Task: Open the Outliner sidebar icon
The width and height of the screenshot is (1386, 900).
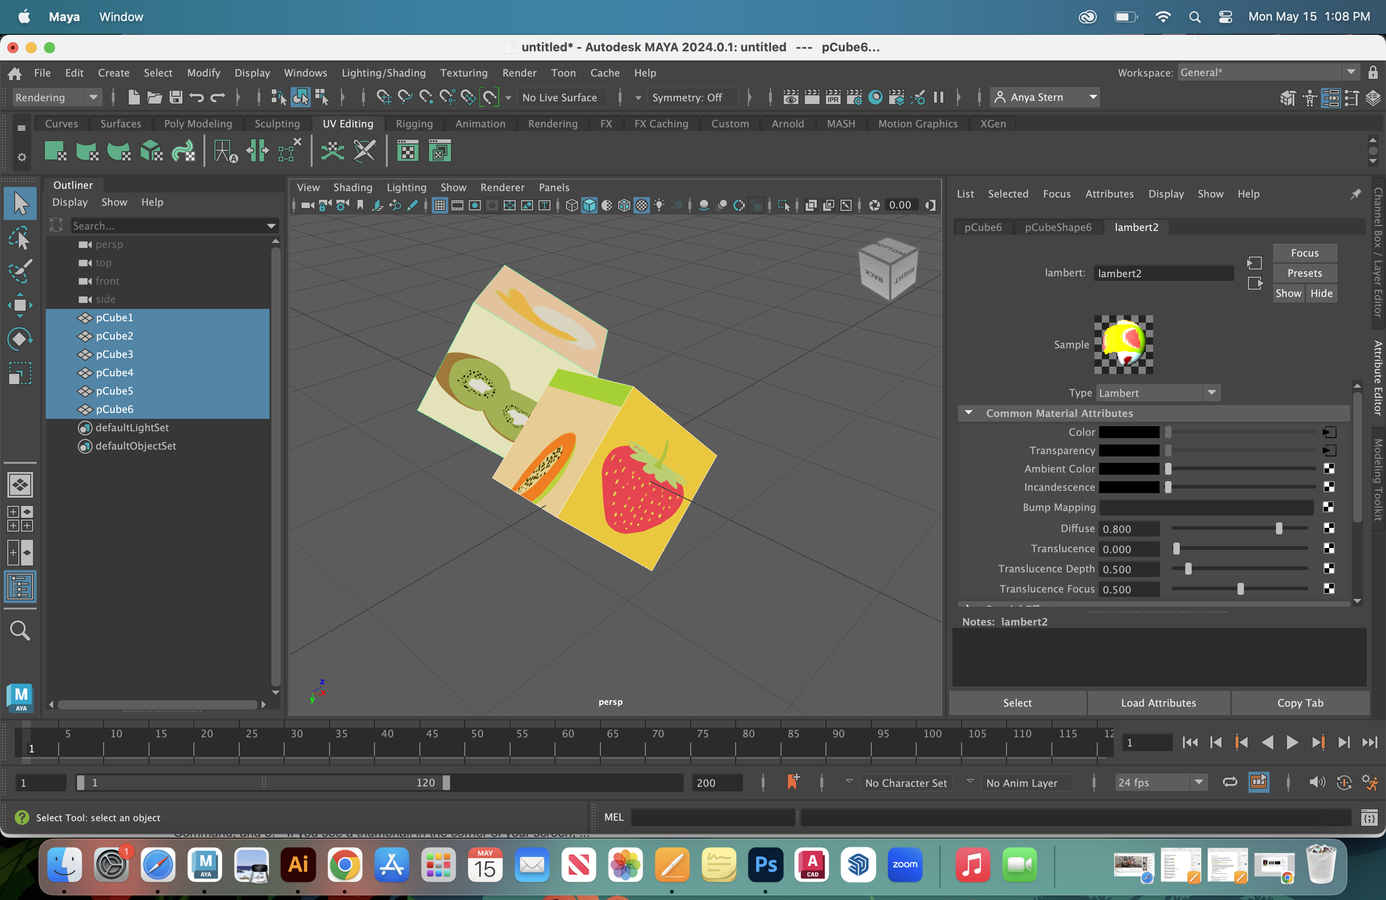Action: click(20, 587)
